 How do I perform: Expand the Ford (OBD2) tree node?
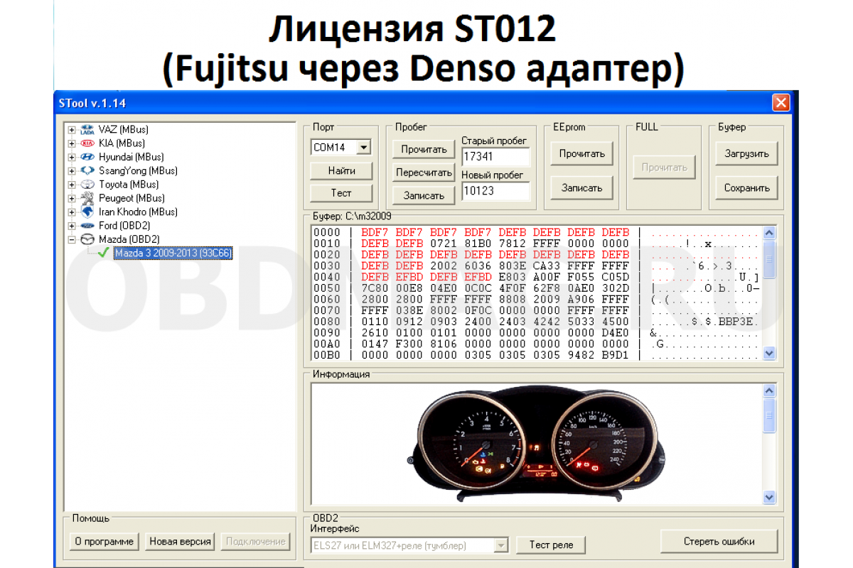(72, 226)
